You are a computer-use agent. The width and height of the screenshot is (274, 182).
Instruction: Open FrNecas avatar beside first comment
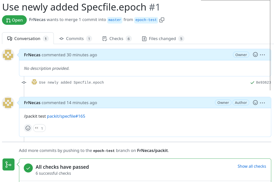(x=8, y=55)
